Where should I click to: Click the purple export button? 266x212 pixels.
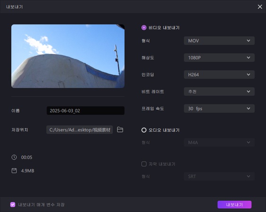coord(234,204)
